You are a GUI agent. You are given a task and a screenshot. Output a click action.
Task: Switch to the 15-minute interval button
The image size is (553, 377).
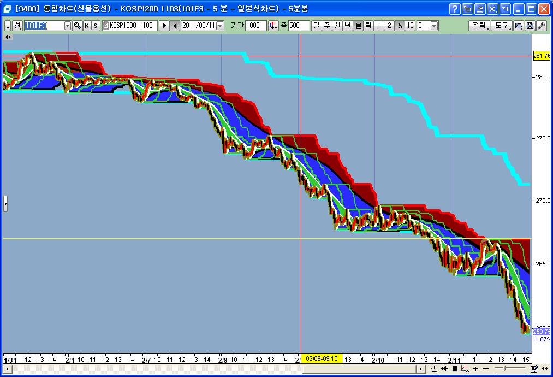[x=410, y=26]
